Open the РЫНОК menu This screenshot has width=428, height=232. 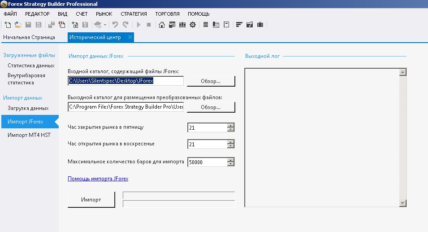[x=104, y=14]
